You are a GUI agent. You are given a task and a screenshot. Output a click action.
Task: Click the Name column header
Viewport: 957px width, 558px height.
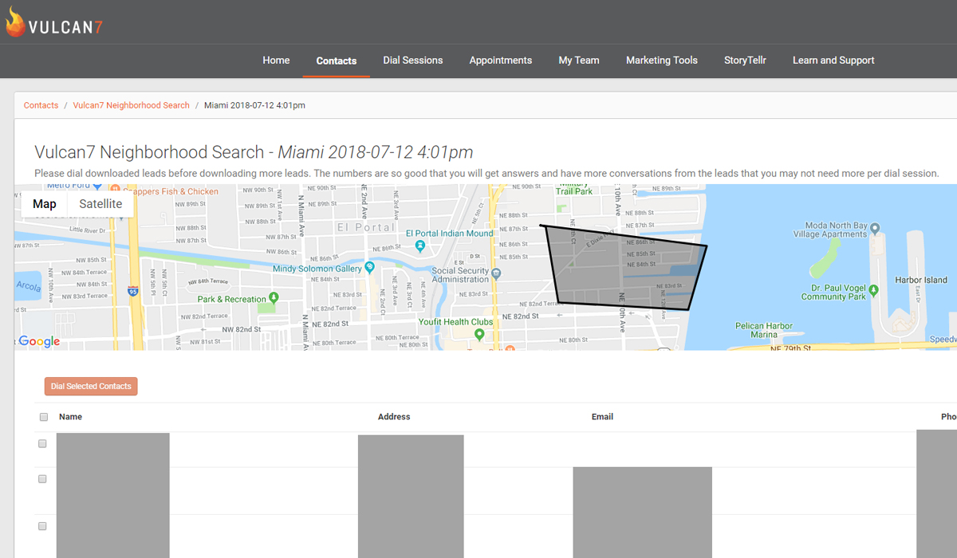[70, 417]
